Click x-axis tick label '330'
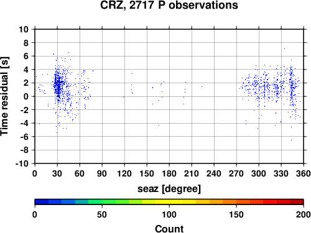The width and height of the screenshot is (311, 233). 281,173
